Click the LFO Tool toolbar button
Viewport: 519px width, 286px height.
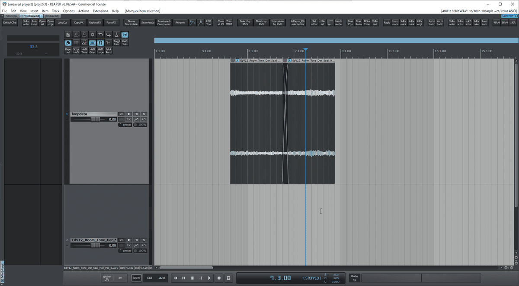coord(208,22)
